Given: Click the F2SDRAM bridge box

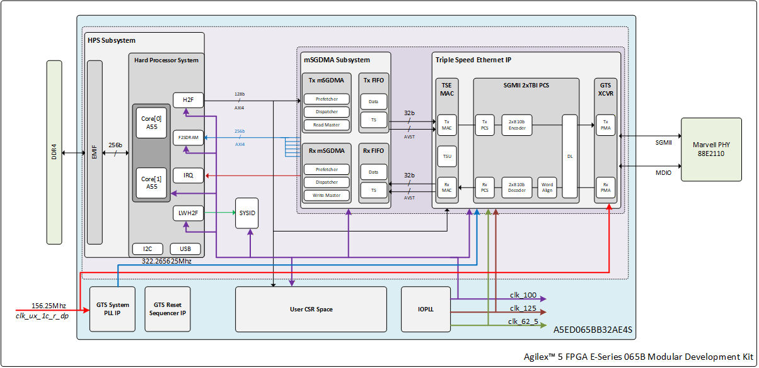Looking at the screenshot, I should pos(188,137).
